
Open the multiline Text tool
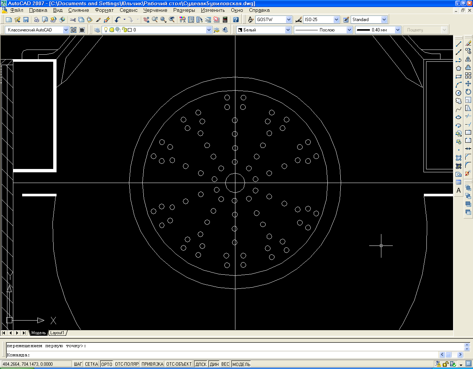click(x=459, y=190)
